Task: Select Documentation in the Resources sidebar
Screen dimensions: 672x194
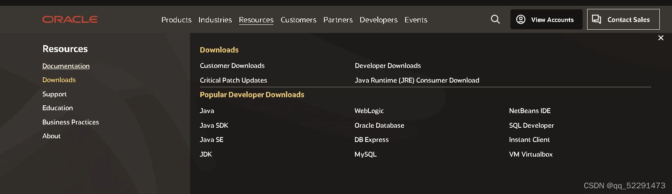Action: (66, 66)
